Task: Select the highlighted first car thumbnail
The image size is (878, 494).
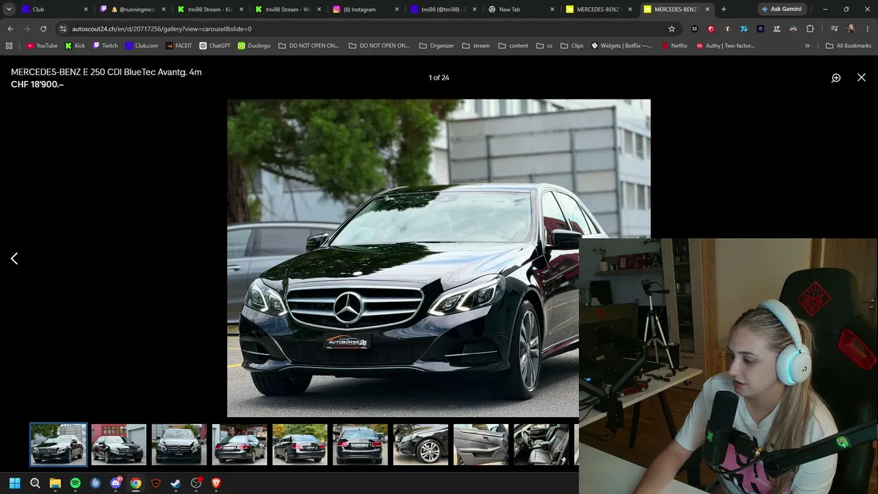Action: point(58,444)
